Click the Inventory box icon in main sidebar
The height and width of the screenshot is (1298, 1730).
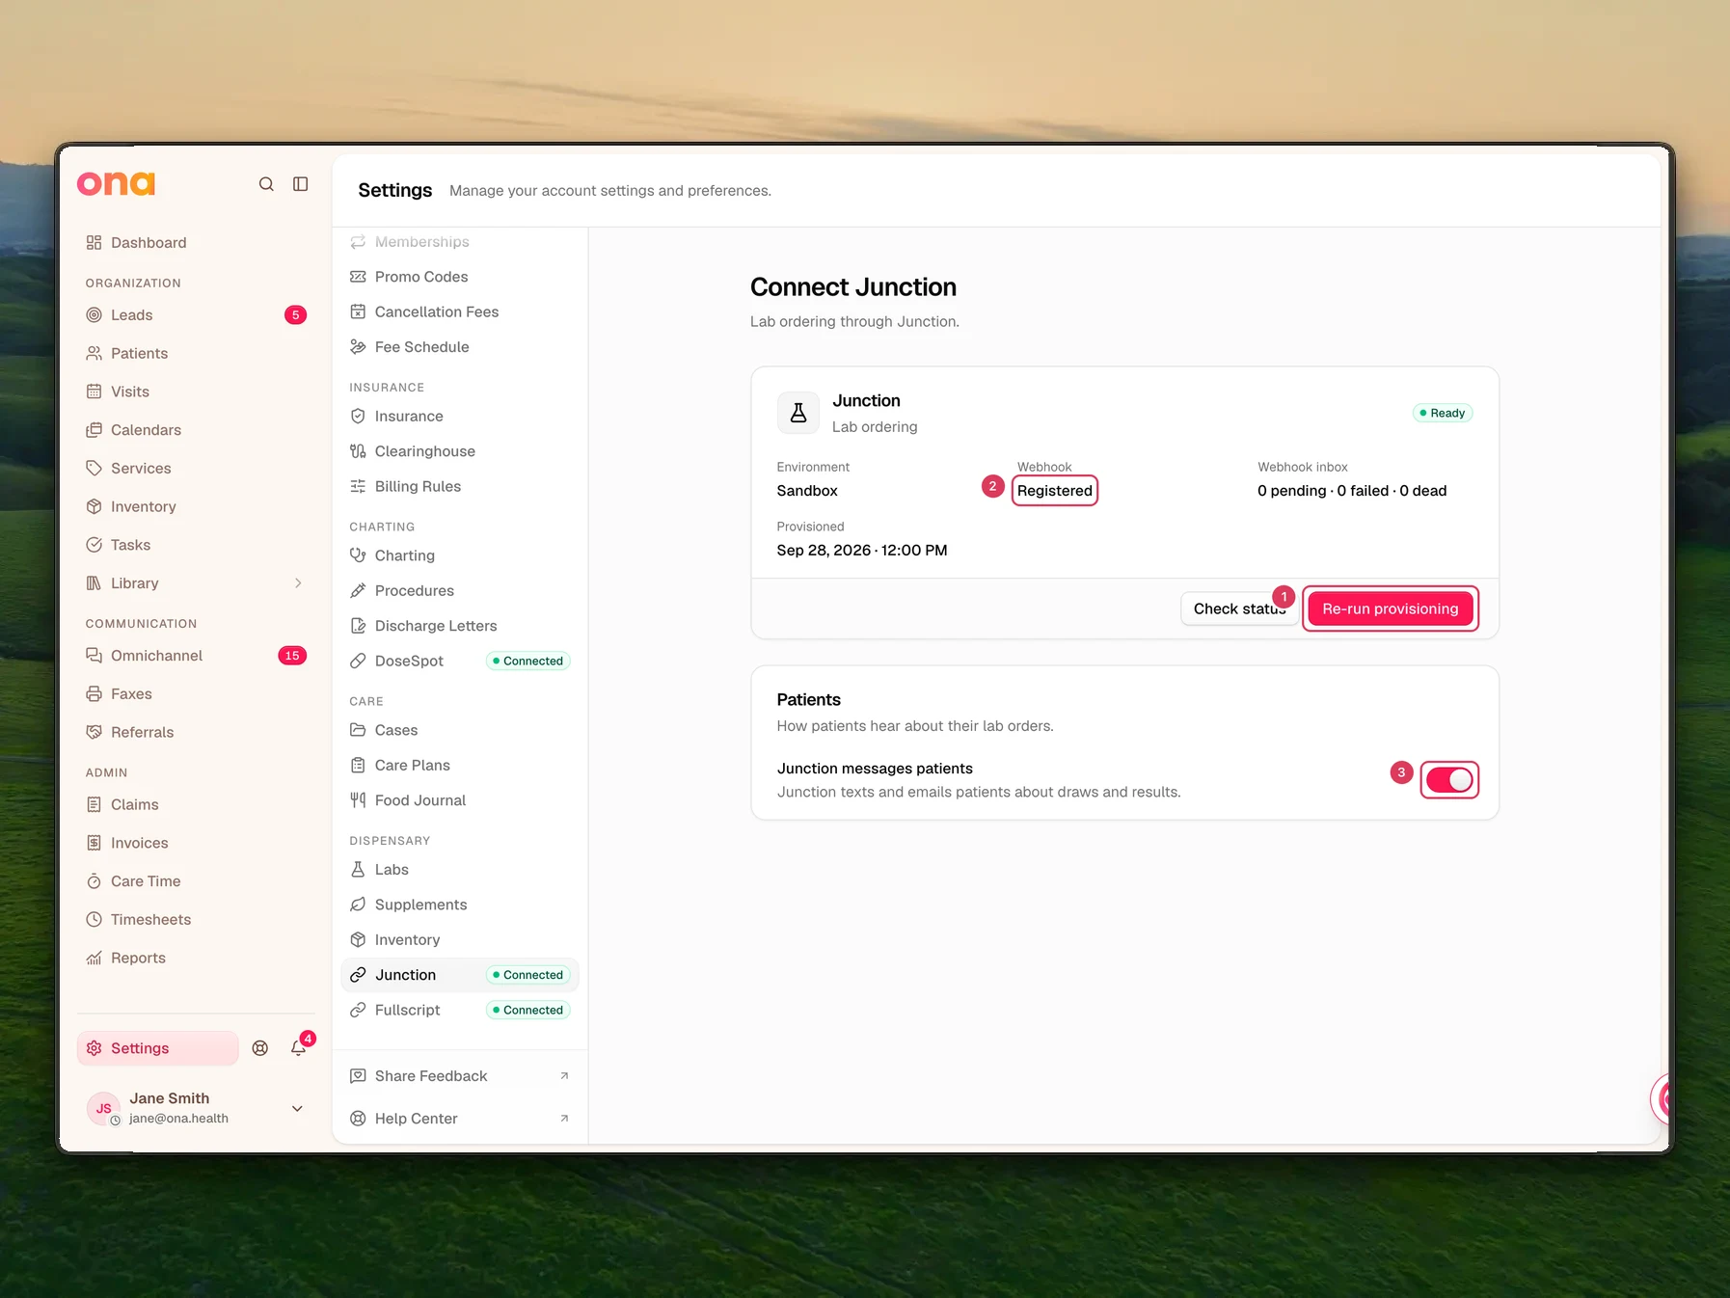coord(94,506)
